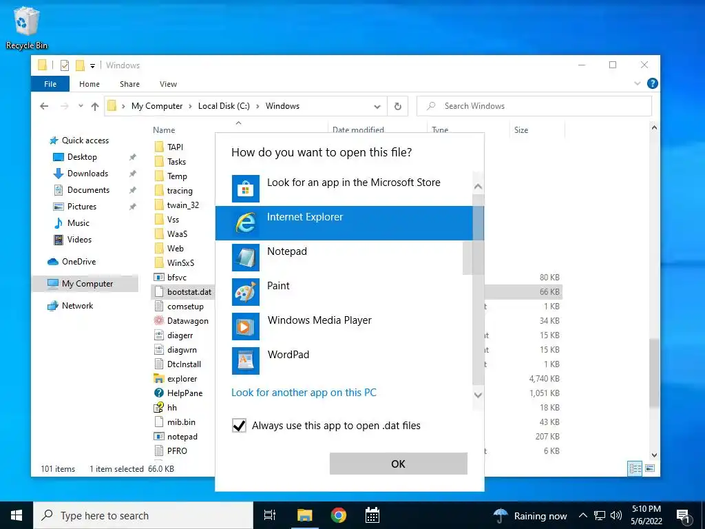Click the Pictures icon in sidebar

[59, 207]
